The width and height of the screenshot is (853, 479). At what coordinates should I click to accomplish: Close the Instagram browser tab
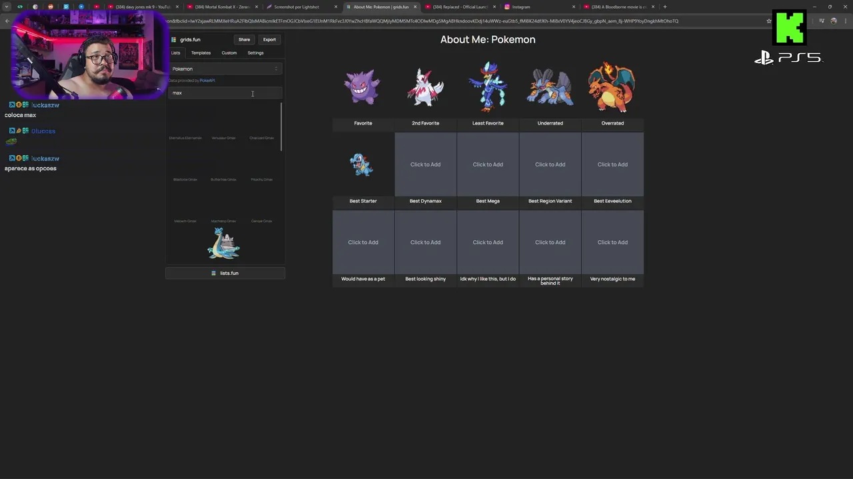574,7
